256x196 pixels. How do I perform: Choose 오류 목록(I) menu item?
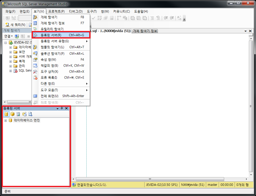pos(61,78)
